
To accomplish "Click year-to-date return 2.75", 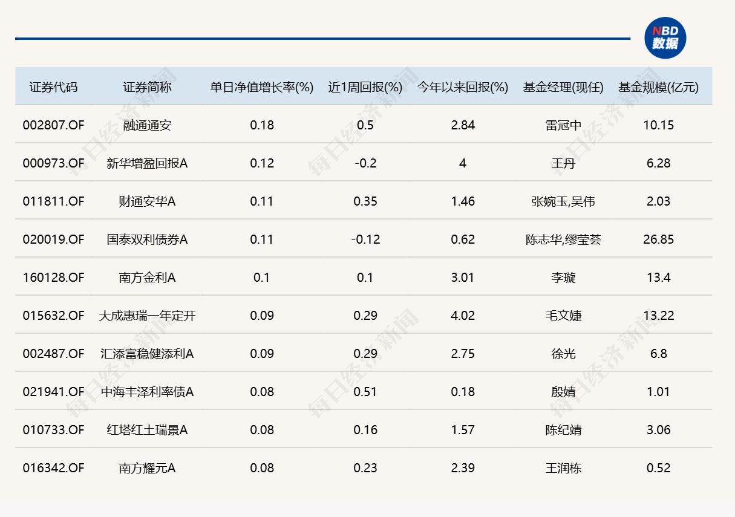I will [463, 354].
